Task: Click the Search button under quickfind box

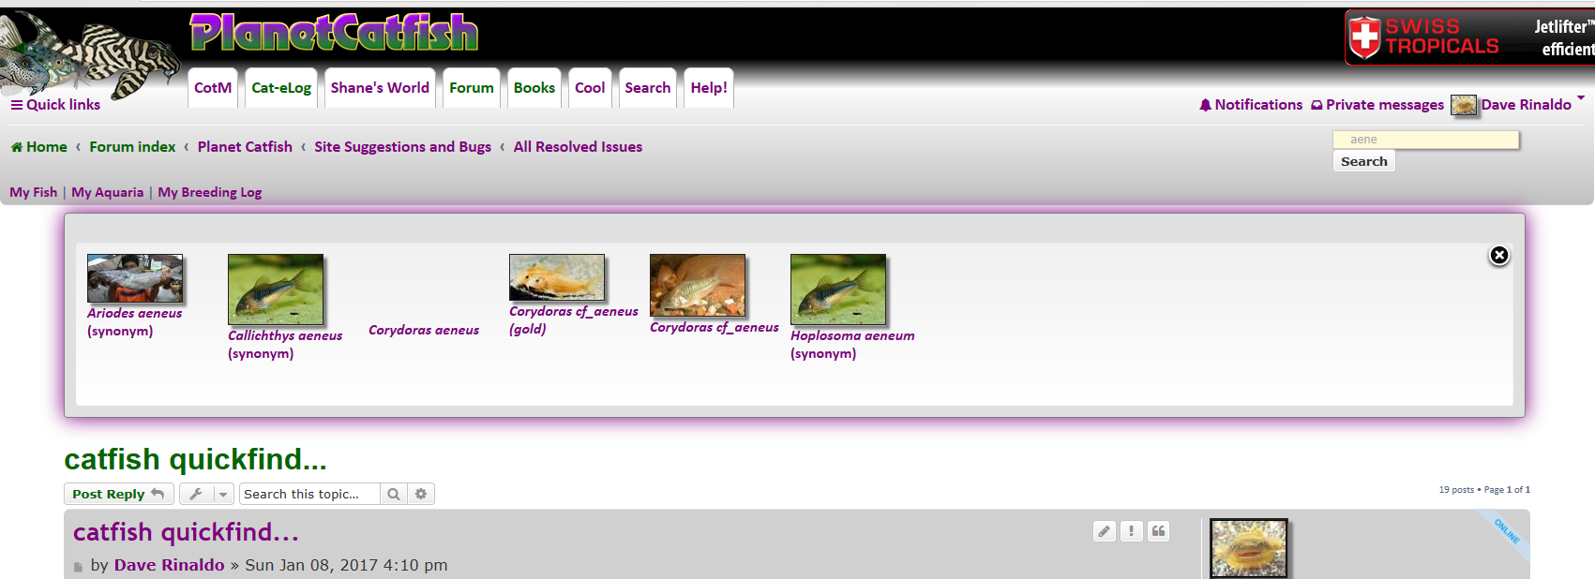Action: [x=1364, y=161]
